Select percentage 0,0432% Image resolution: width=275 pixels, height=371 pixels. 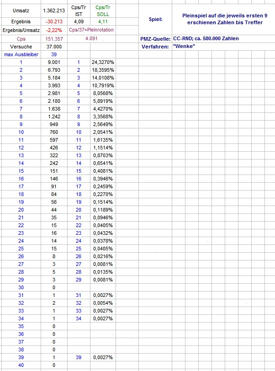point(103,233)
